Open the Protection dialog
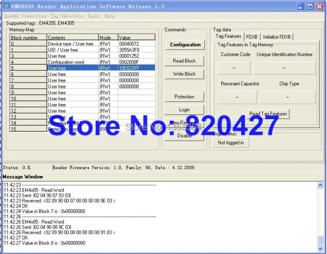This screenshot has width=327, height=254. (184, 97)
